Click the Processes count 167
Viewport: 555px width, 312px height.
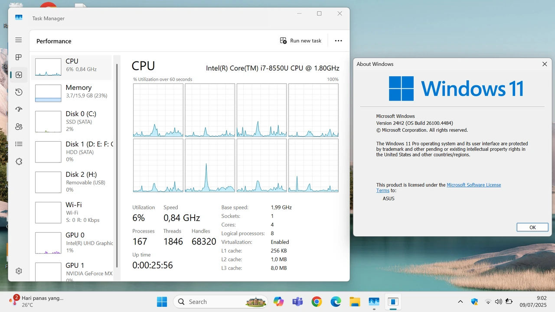(140, 242)
